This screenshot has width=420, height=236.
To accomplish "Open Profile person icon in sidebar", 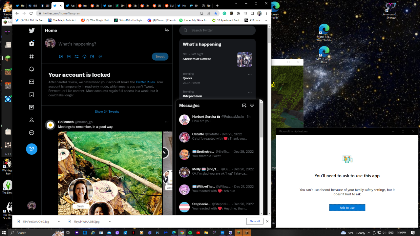I will pos(31,120).
